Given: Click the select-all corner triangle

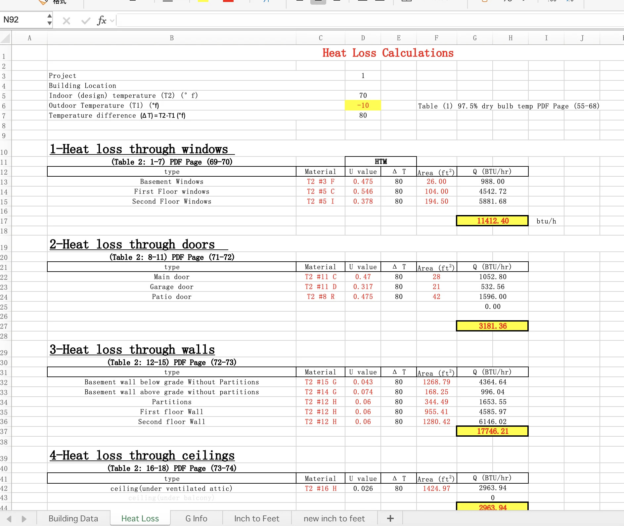Looking at the screenshot, I should click(6, 38).
